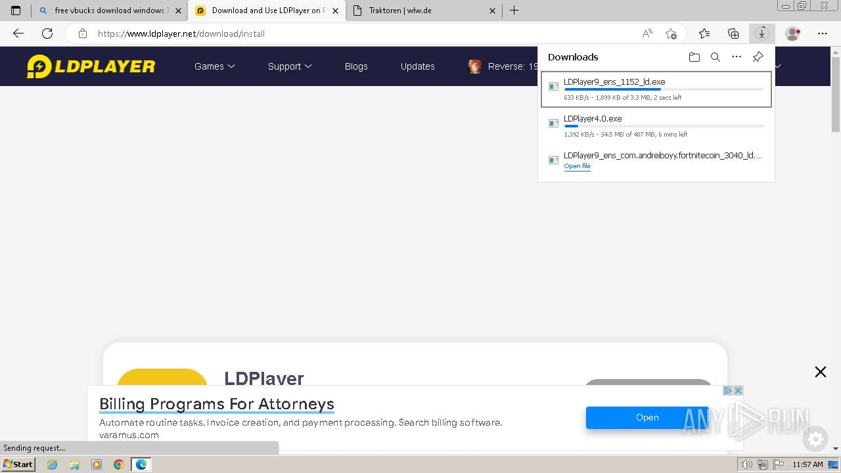Close the LDPlayer download tab
The height and width of the screenshot is (473, 841).
click(x=335, y=11)
